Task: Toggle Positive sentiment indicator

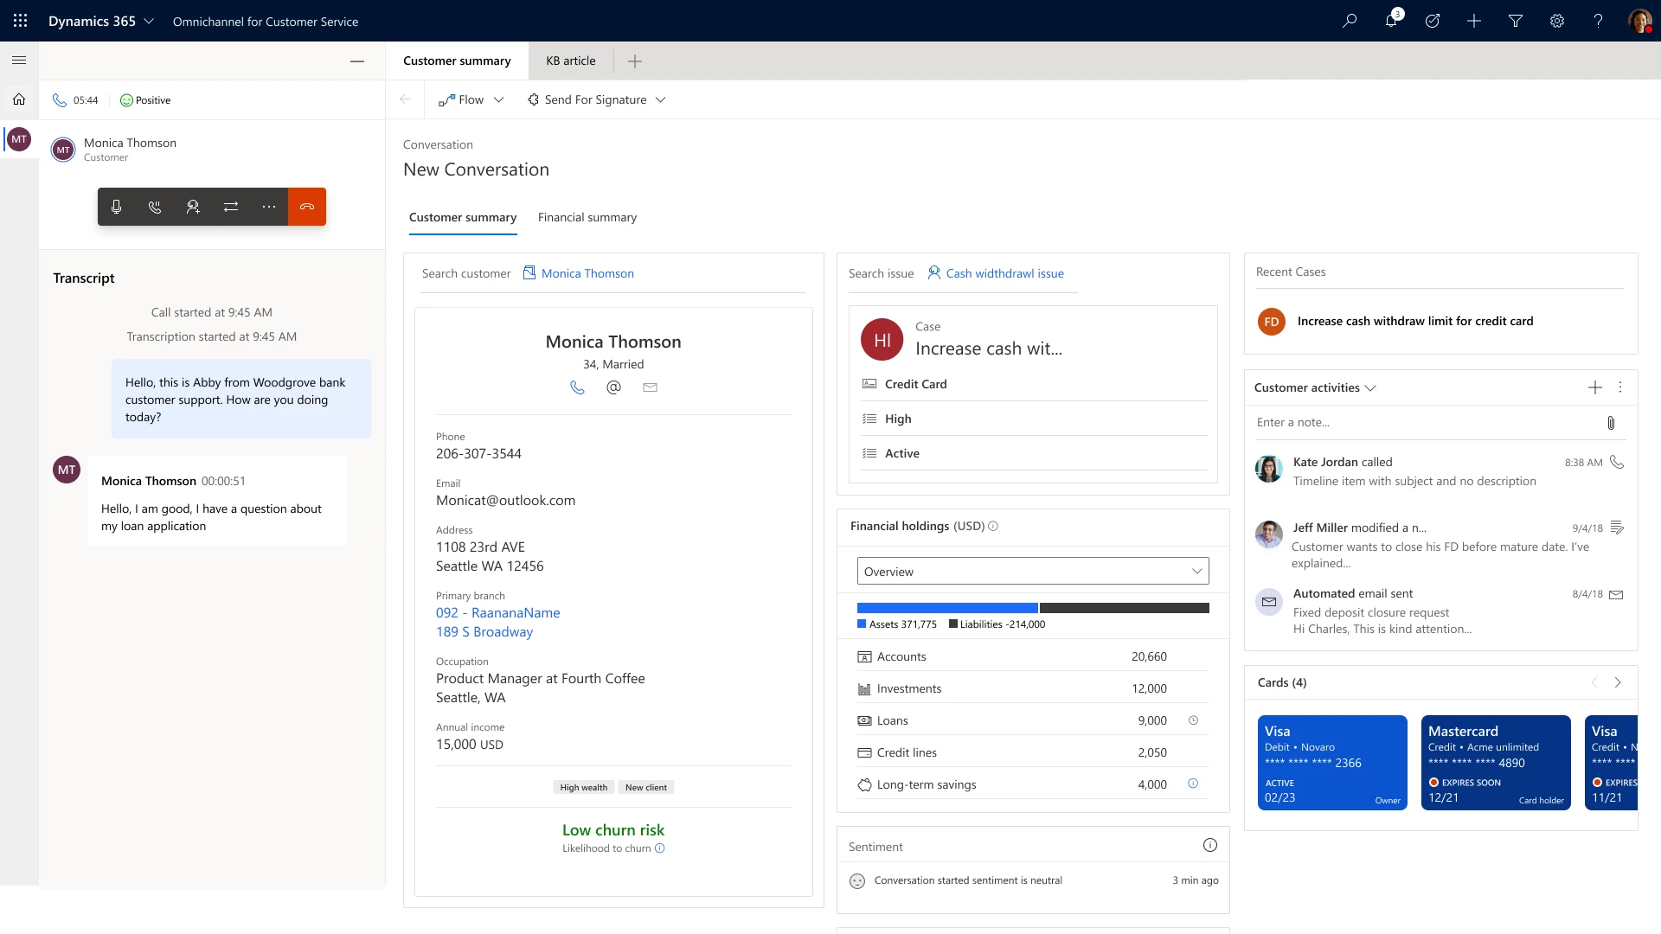Action: pos(144,99)
